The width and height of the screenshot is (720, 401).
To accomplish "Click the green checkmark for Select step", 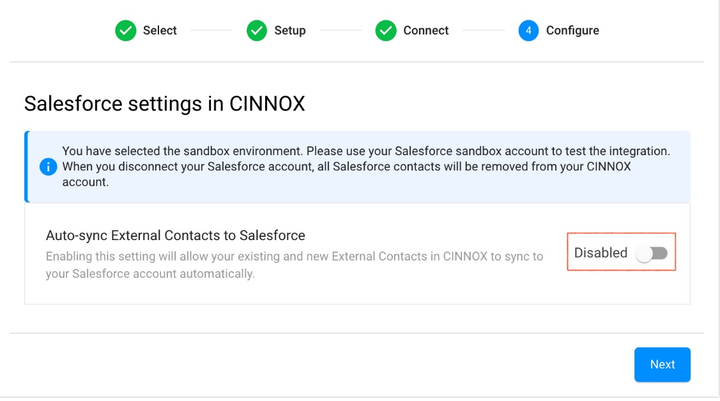I will (x=126, y=31).
